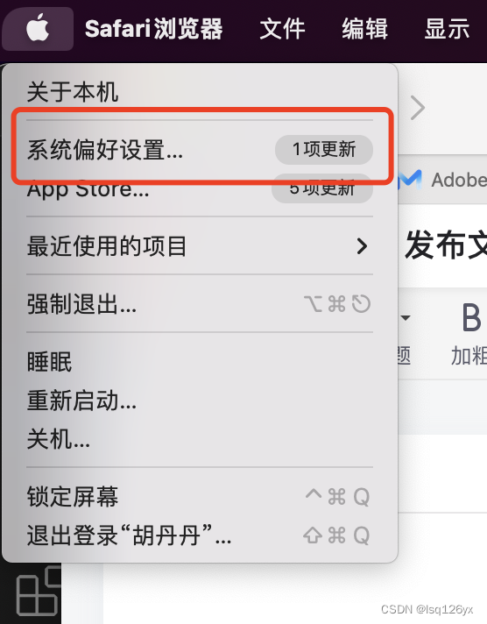Viewport: 487px width, 624px height.
Task: Click 锁定屏幕 menu entry
Action: [200, 497]
